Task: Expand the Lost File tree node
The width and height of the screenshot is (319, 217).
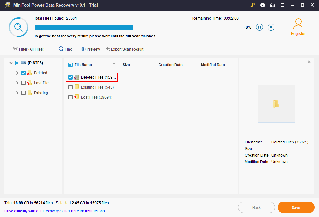Action: click(x=17, y=83)
